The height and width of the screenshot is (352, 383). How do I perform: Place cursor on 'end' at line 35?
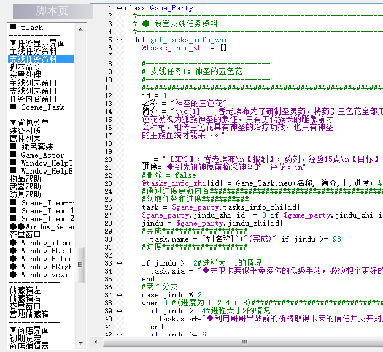[x=148, y=279]
